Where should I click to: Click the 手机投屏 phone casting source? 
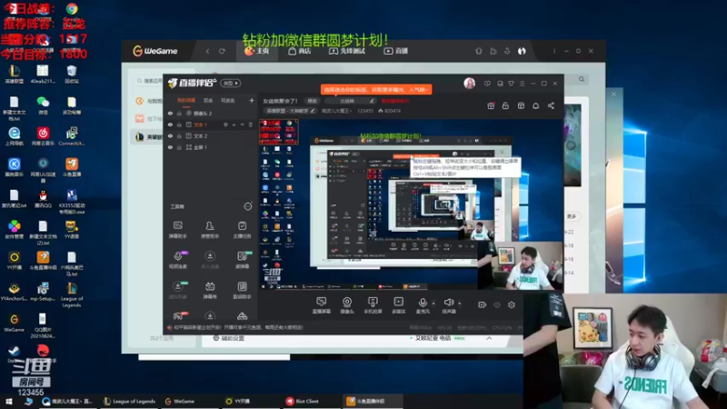tap(373, 305)
